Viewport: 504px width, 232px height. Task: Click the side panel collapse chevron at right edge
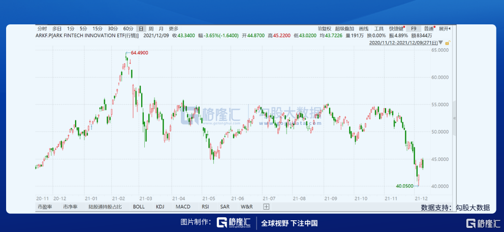coord(454,118)
